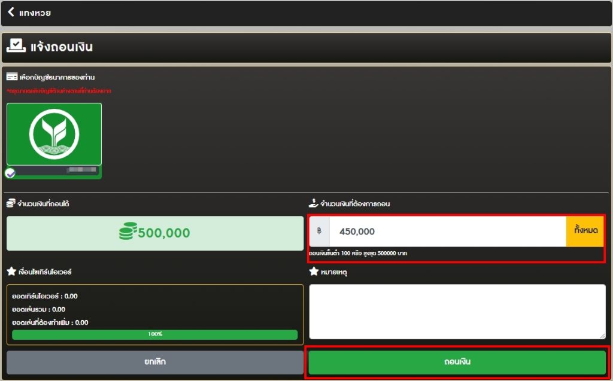Image resolution: width=613 pixels, height=381 pixels.
Task: Click the ยอดเทิร์นโอเวอร์ : 0.00 line
Action: pyautogui.click(x=44, y=296)
